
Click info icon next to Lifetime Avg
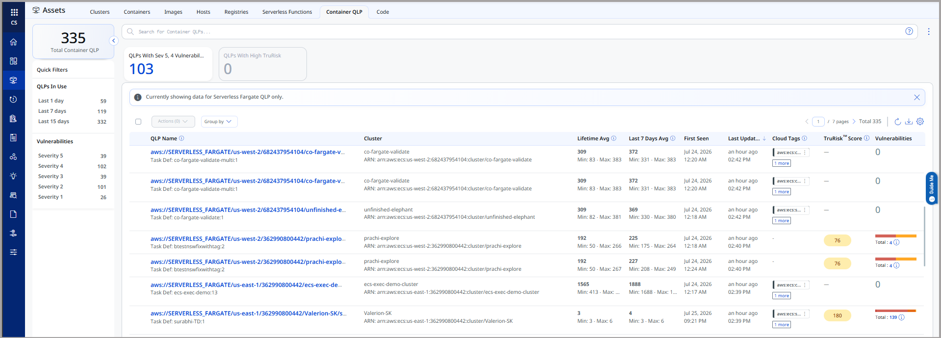tap(614, 138)
